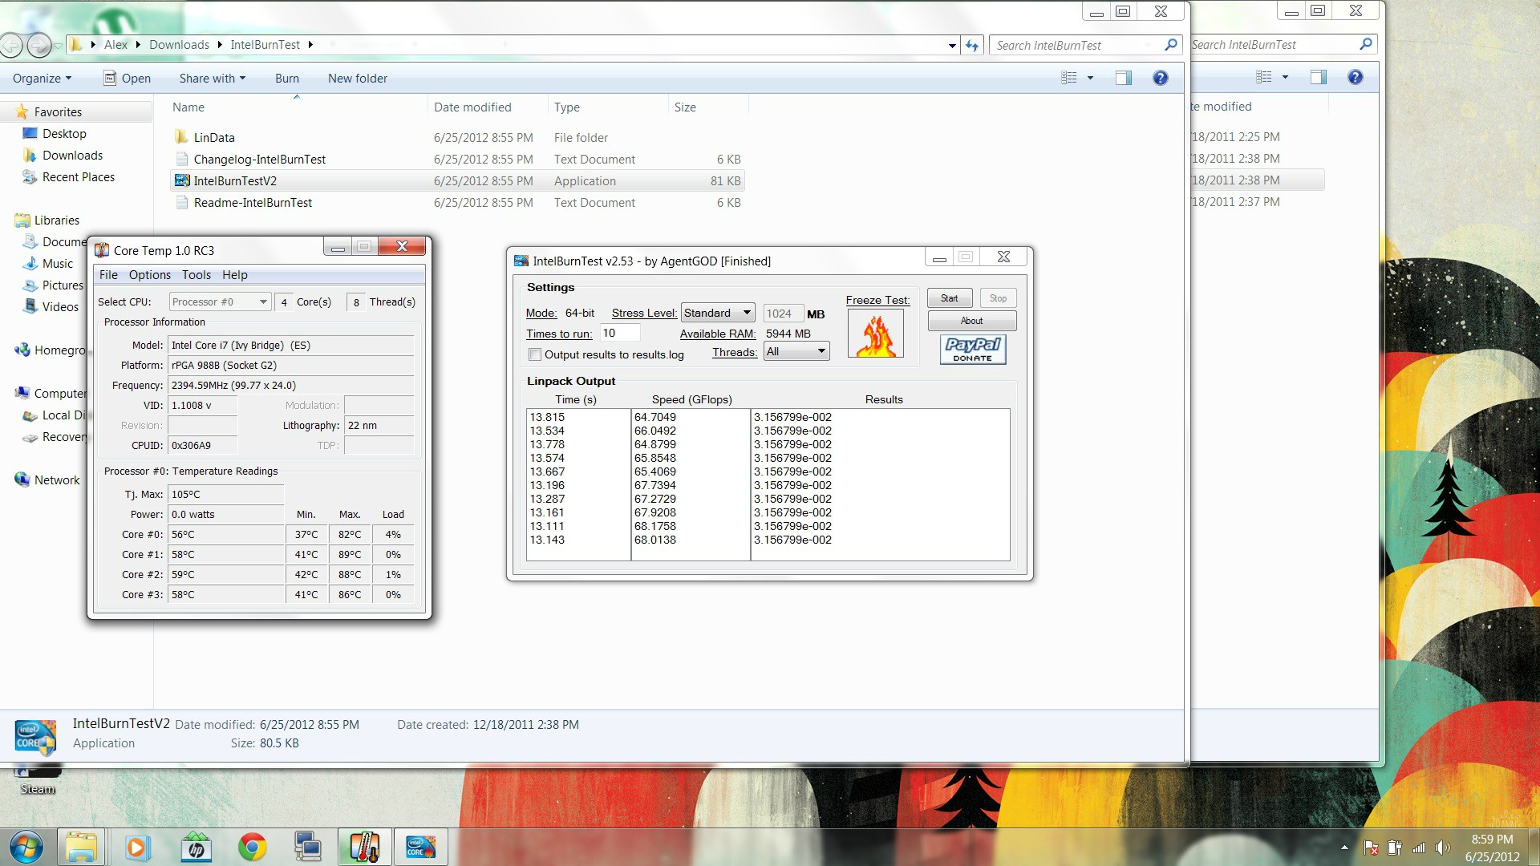Switch to IntelBurnTest taskbar icon
This screenshot has height=866, width=1540.
click(420, 847)
